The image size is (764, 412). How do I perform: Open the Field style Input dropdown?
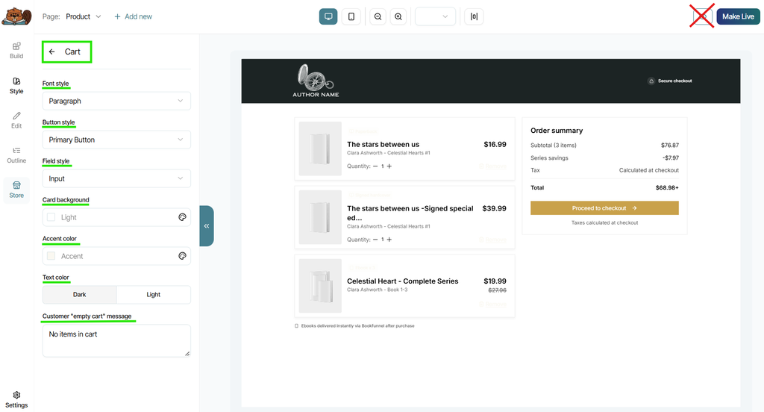click(x=116, y=178)
